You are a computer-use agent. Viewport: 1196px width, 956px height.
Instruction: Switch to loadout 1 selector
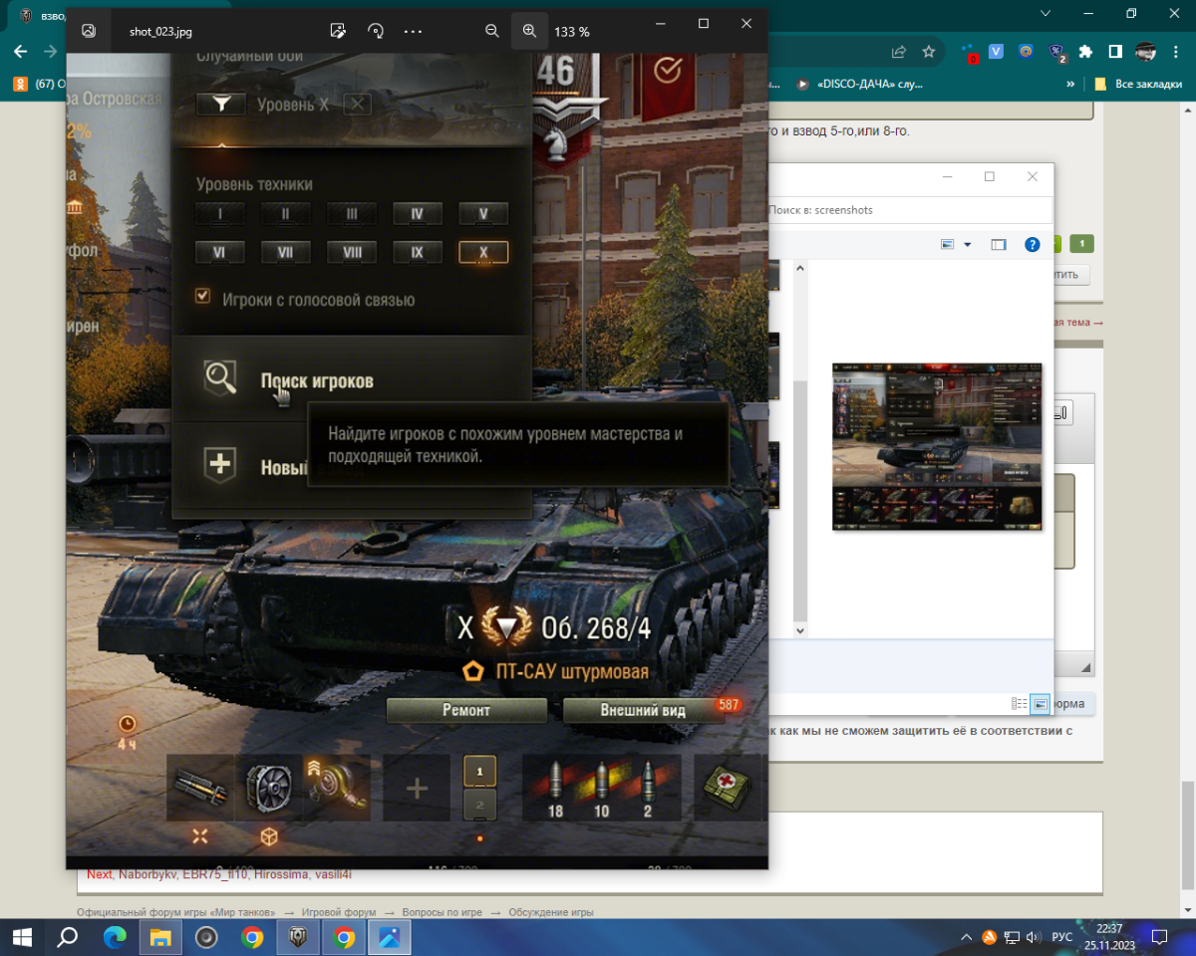click(479, 771)
